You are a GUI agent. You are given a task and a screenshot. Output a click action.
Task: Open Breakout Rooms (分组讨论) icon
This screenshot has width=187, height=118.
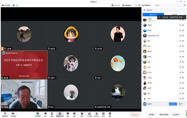pyautogui.click(x=96, y=114)
